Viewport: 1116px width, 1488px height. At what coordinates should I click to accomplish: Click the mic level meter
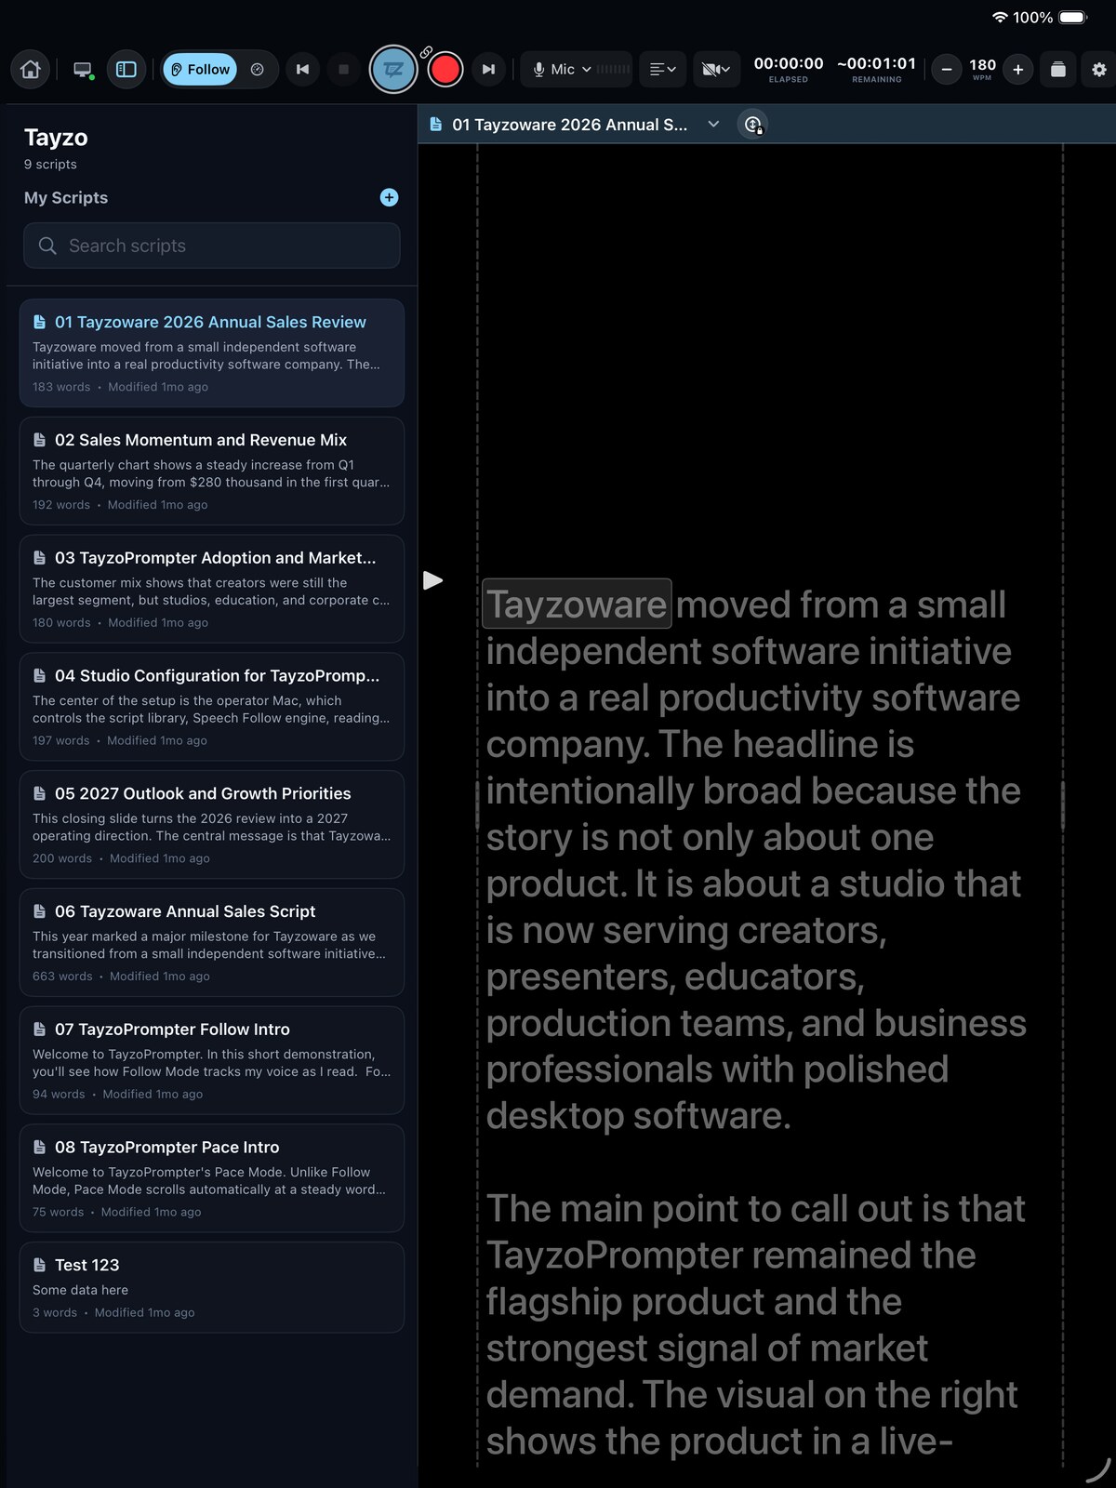point(613,70)
